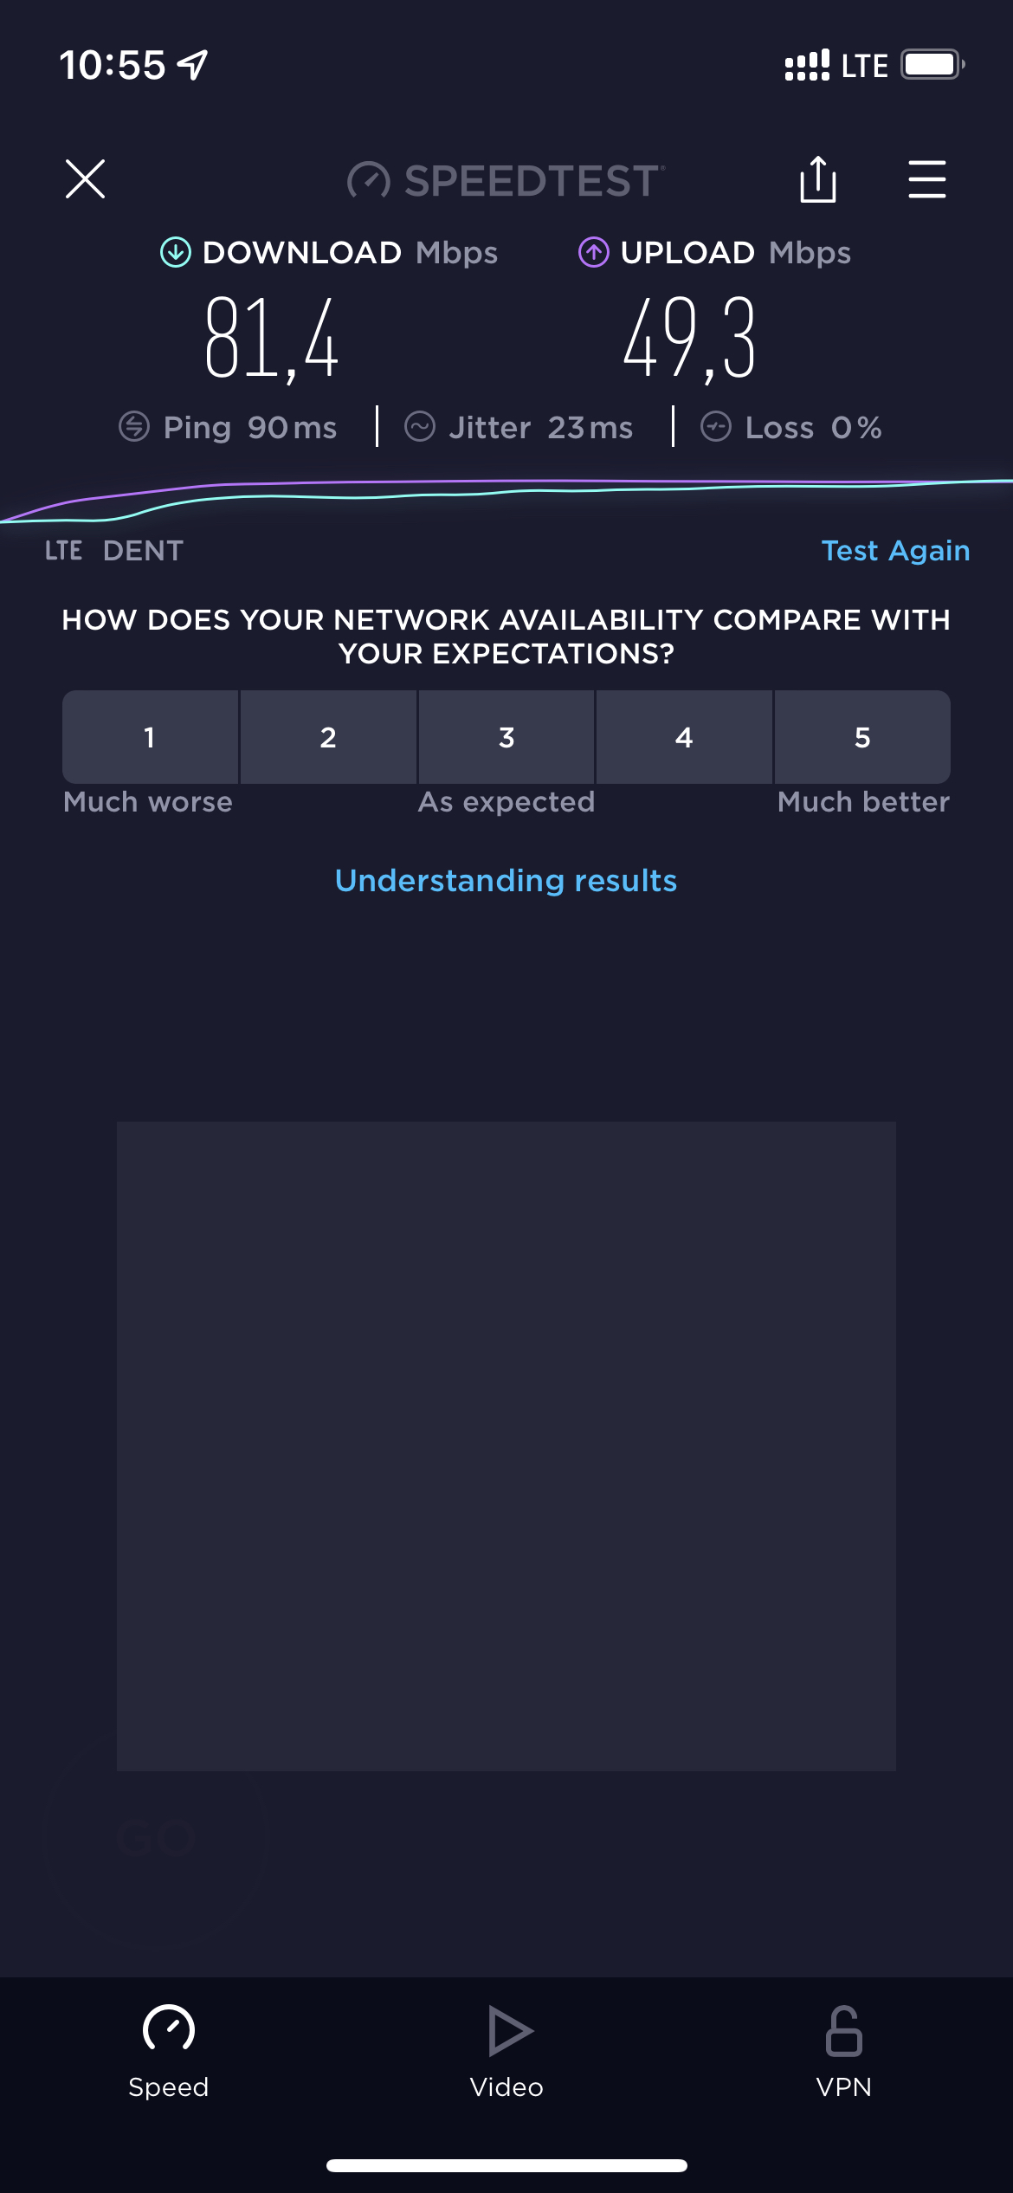Select rating 3 As expected
1013x2193 pixels.
click(506, 737)
